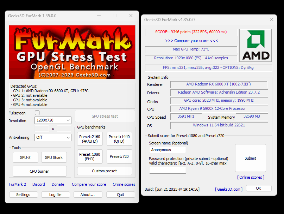Viewport: 284px width, 214px height.
Task: Launch the GPU Shark tool
Action: (x=54, y=157)
